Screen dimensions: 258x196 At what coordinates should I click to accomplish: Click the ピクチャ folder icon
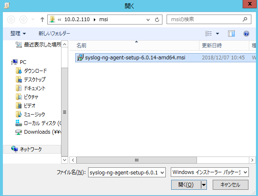[x=19, y=97]
